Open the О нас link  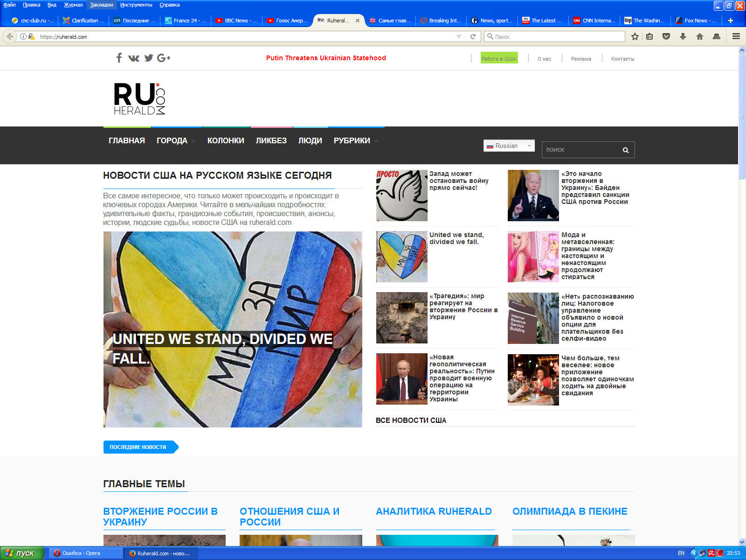point(544,59)
